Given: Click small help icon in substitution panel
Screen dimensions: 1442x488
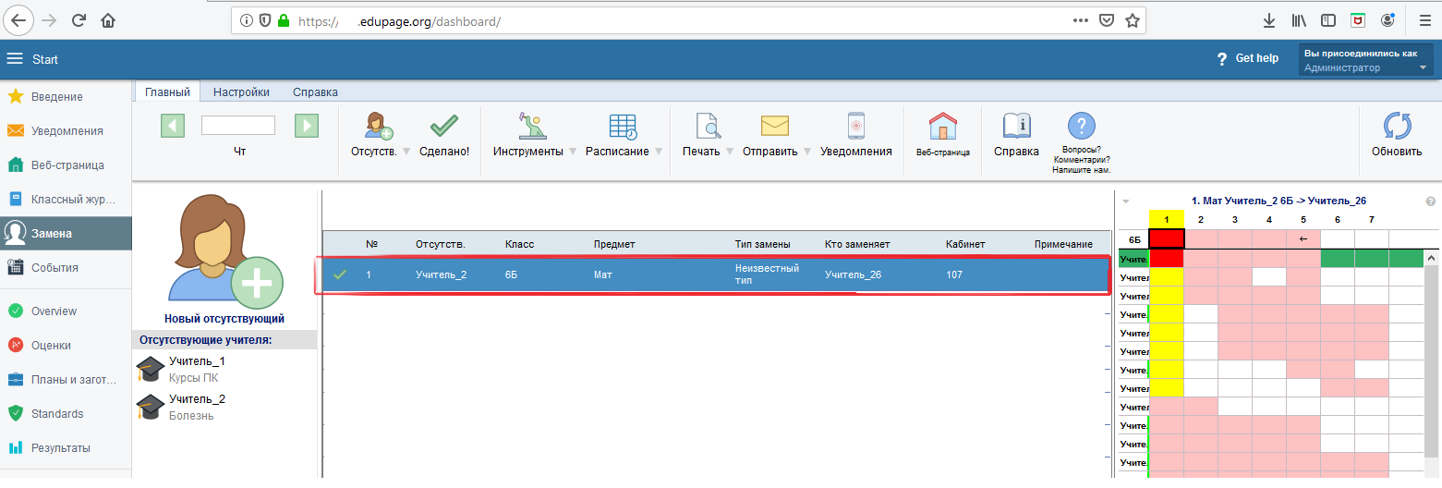Looking at the screenshot, I should (x=1431, y=201).
